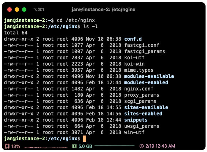Viewport: 207px width, 152px height.
Task: Click the koi-win file name
Action: 134,64
